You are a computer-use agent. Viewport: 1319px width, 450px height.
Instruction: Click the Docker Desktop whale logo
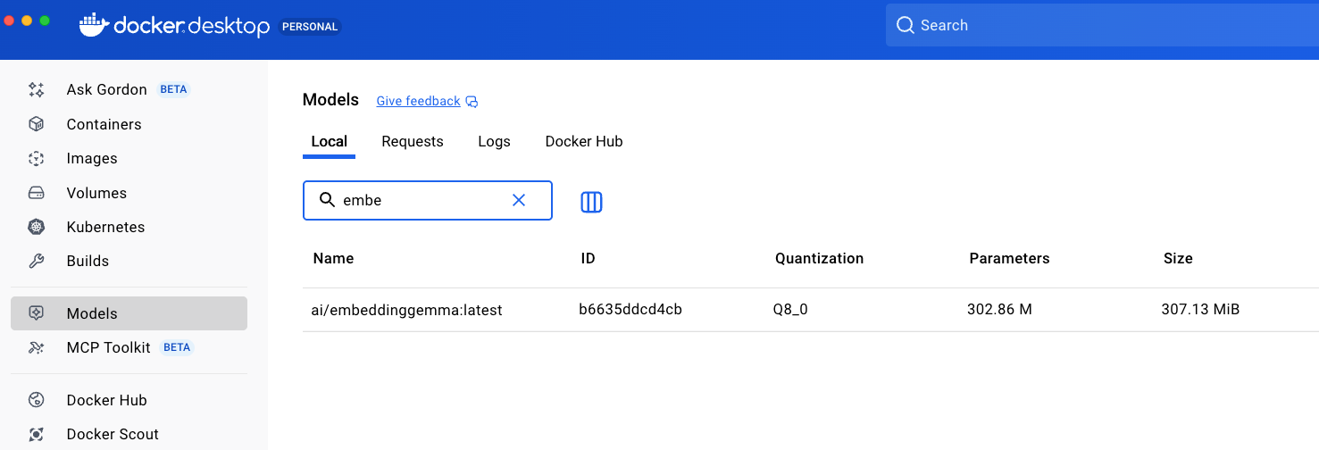(x=94, y=26)
